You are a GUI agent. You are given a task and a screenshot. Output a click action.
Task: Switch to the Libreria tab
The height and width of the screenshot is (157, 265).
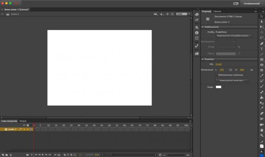click(217, 12)
